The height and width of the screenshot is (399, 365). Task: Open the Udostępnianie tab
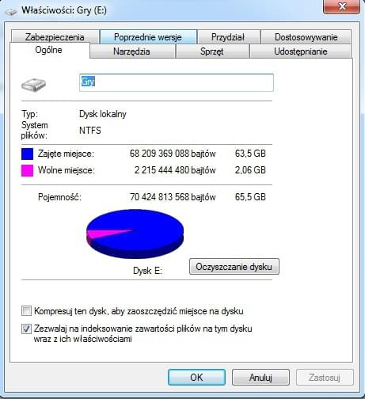pyautogui.click(x=301, y=51)
